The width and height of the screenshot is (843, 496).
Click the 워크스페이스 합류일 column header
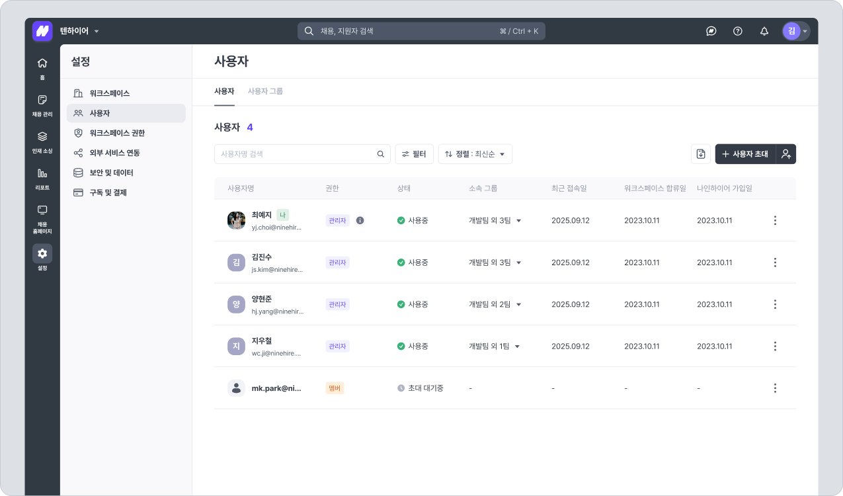click(x=655, y=188)
